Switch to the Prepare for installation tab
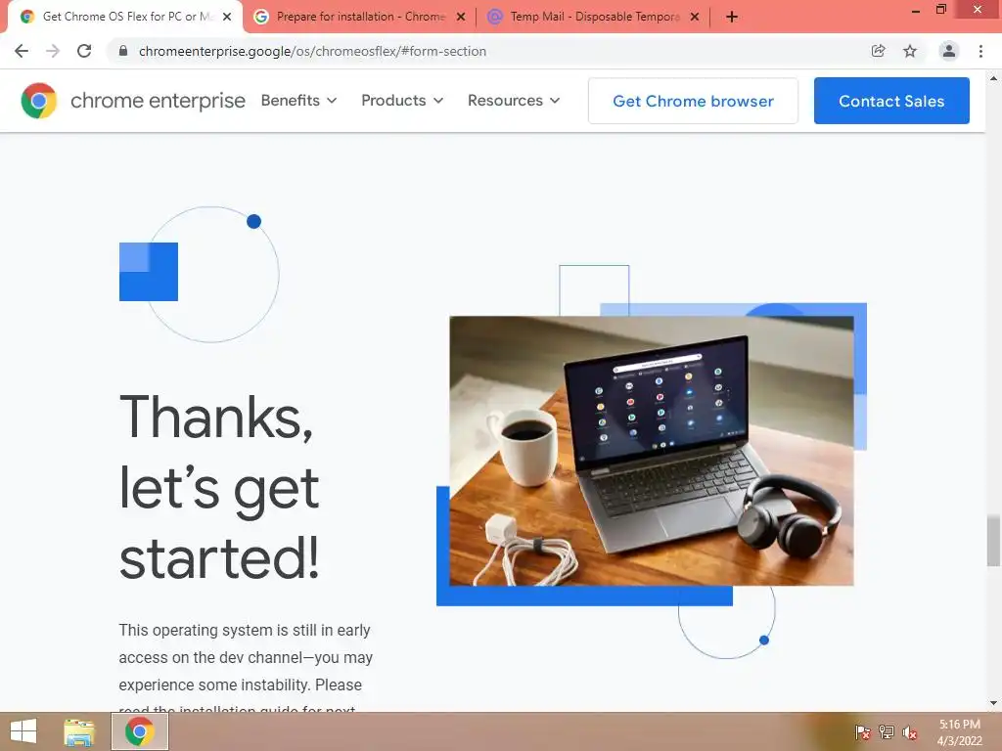This screenshot has height=751, width=1002. pos(359,17)
